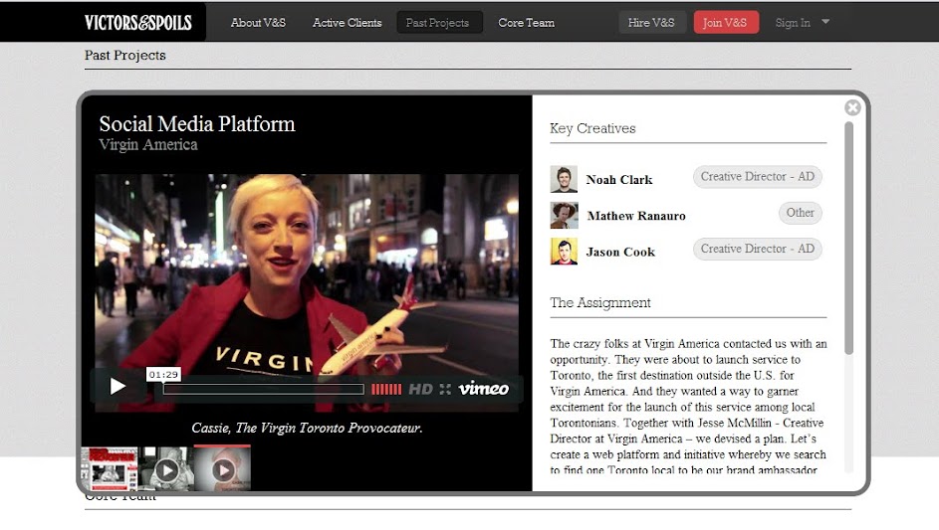Open Jason Cook's profile name
939x530 pixels.
620,252
